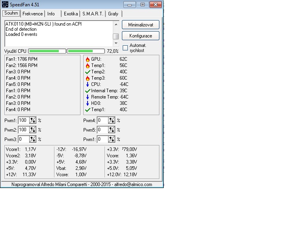The width and height of the screenshot is (303, 242).
Task: Click the first CPU usage progress bar
Action: (x=47, y=51)
